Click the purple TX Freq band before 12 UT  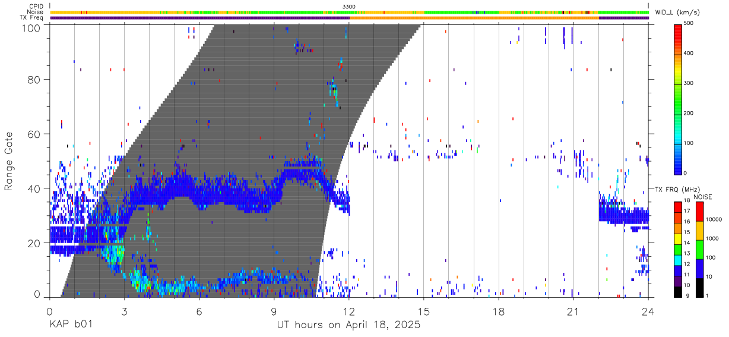pyautogui.click(x=199, y=18)
